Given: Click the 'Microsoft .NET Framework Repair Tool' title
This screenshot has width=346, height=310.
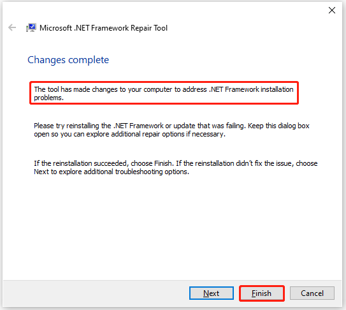Looking at the screenshot, I should click(x=103, y=28).
